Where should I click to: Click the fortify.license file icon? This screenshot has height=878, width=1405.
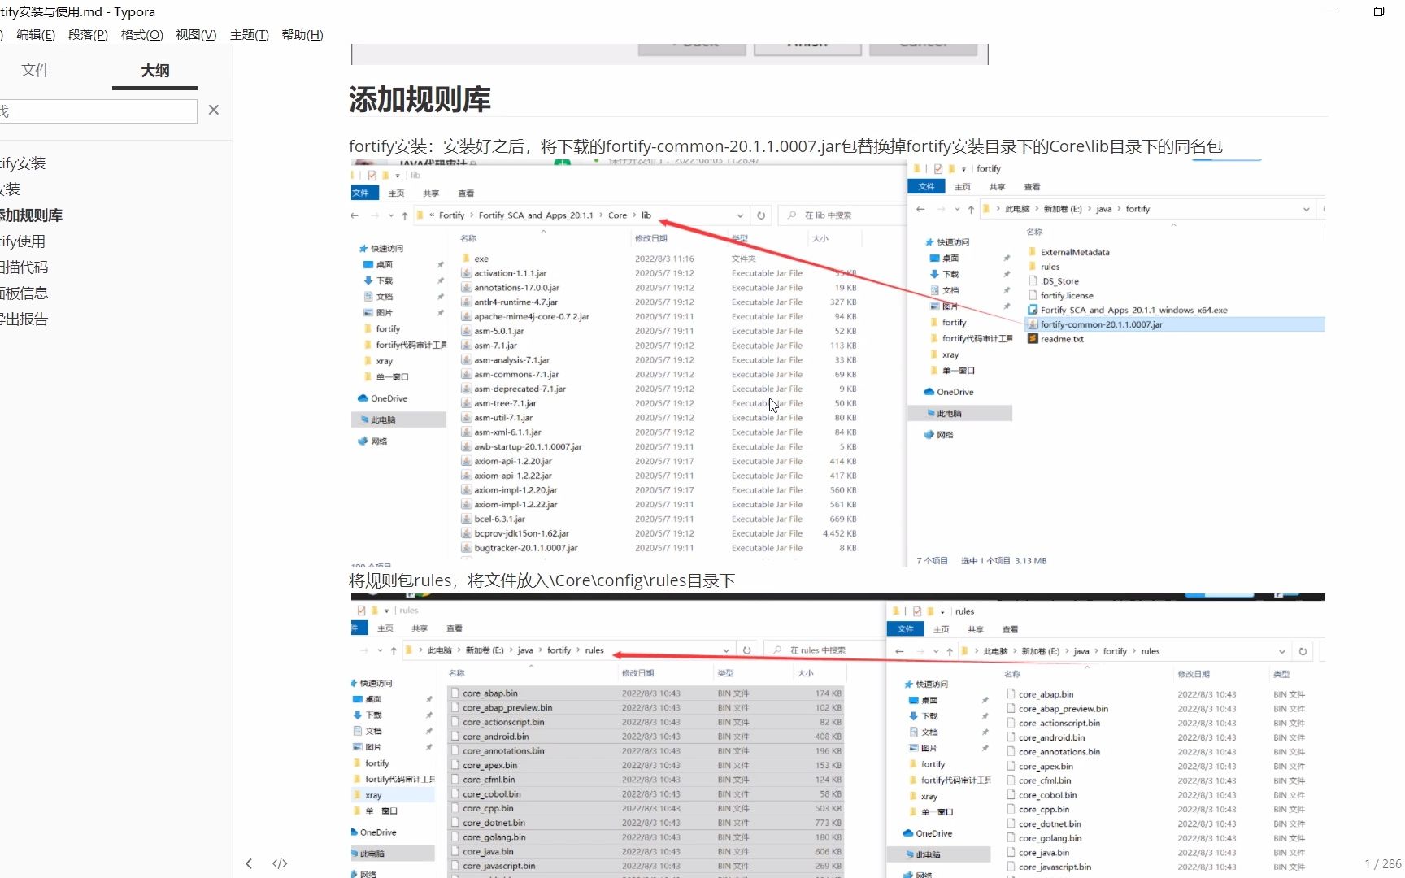1033,295
